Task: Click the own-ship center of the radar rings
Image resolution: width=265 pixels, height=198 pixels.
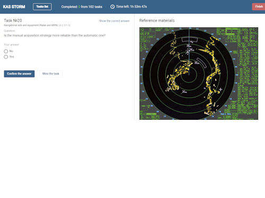Action: [189, 74]
